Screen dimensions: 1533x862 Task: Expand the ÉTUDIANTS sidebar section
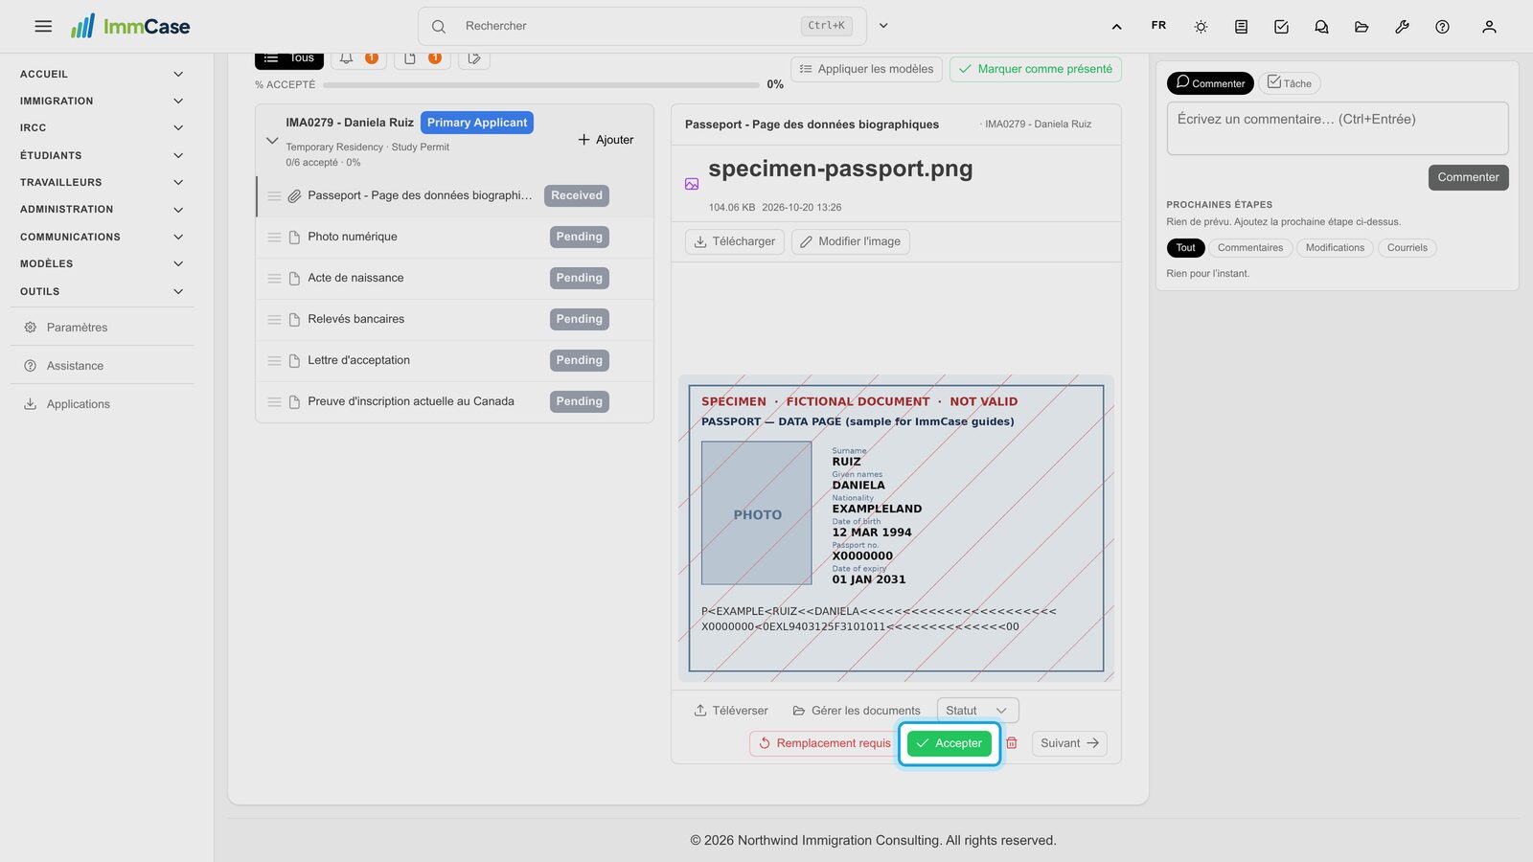coord(101,155)
